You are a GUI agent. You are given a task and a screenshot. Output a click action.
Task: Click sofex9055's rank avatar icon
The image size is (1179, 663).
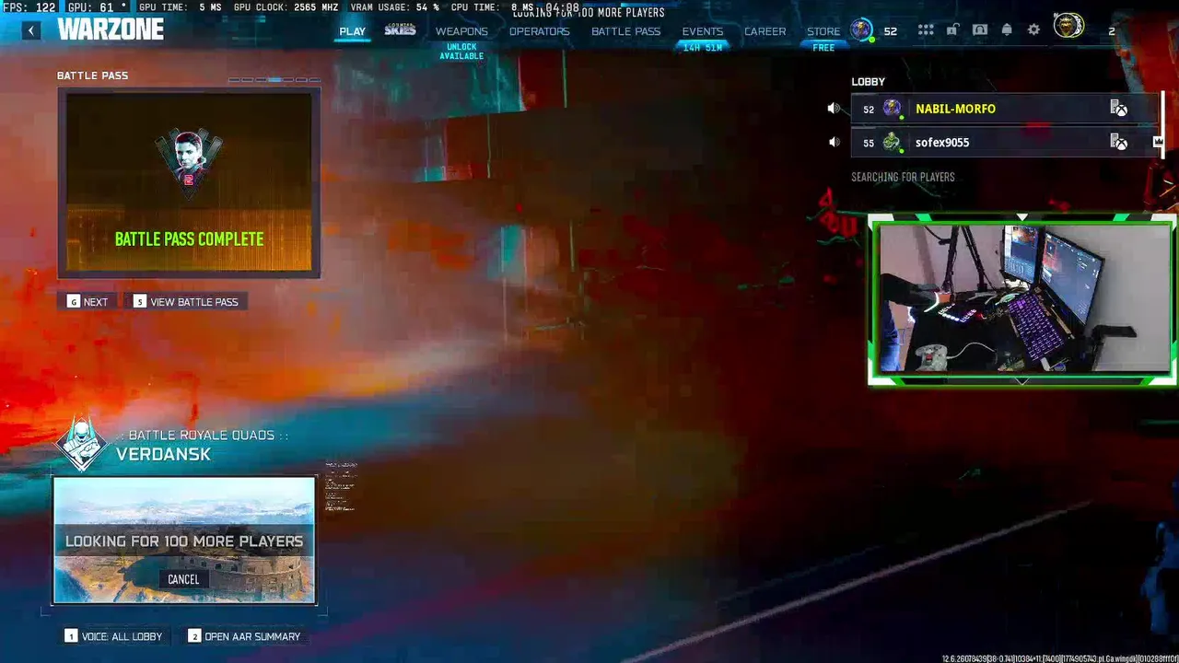tap(892, 142)
